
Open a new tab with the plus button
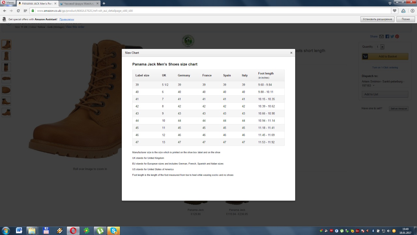[104, 3]
